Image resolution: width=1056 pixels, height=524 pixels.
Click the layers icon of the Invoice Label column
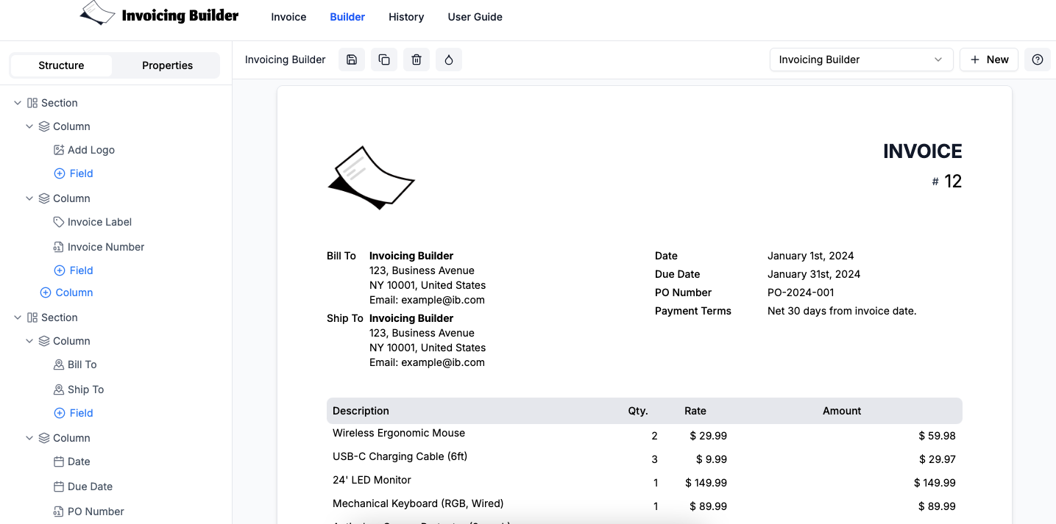[44, 198]
